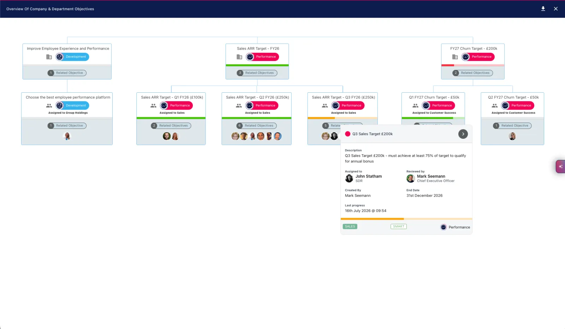The height and width of the screenshot is (329, 565).
Task: Click title Improve Employee Experience and Performance
Action: pyautogui.click(x=68, y=49)
